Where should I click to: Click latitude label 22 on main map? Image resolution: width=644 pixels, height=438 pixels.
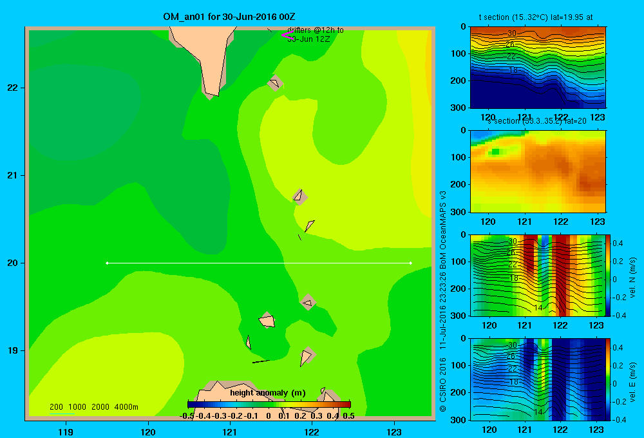pyautogui.click(x=13, y=88)
